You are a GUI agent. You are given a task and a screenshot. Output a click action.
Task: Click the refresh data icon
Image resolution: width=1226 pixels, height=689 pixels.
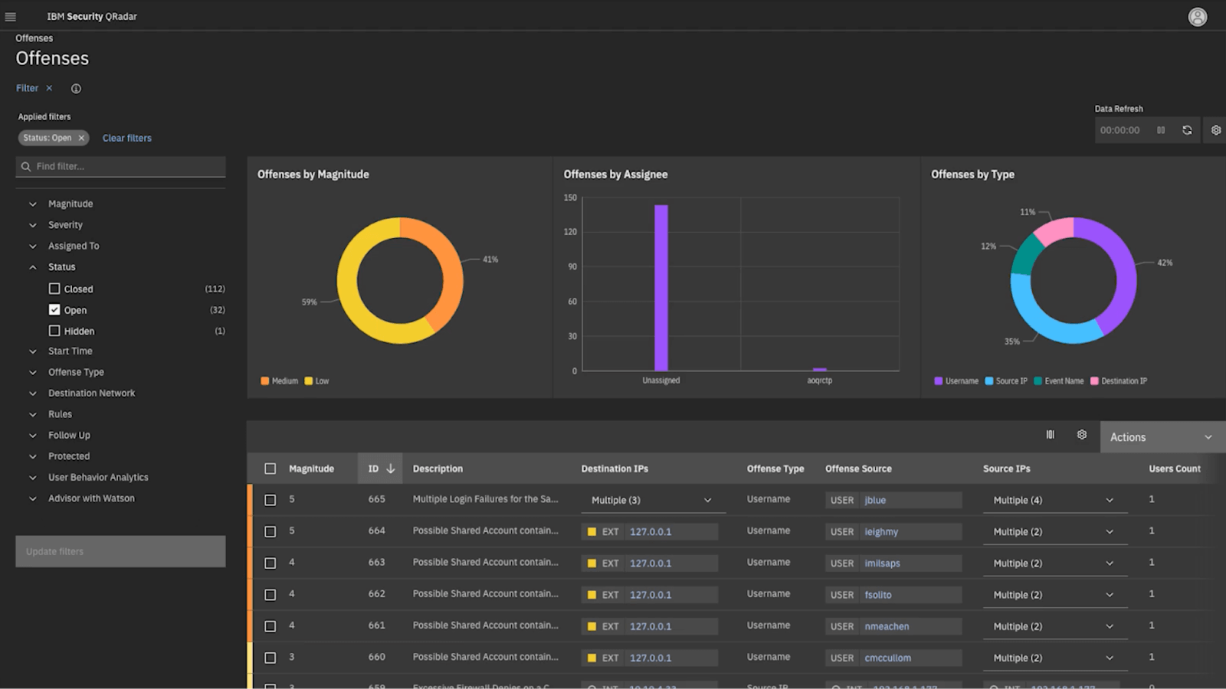1187,130
